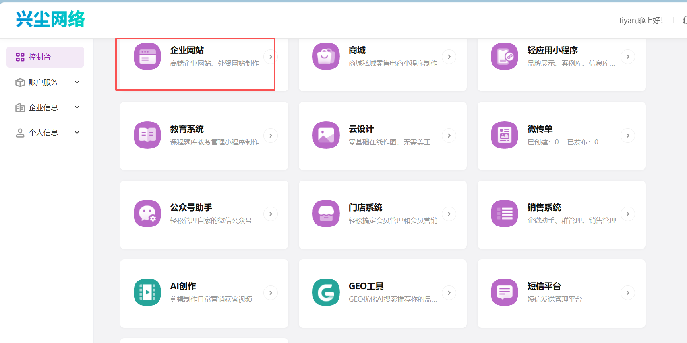Expand the 账户服务 dropdown arrow
The height and width of the screenshot is (343, 687).
click(77, 82)
